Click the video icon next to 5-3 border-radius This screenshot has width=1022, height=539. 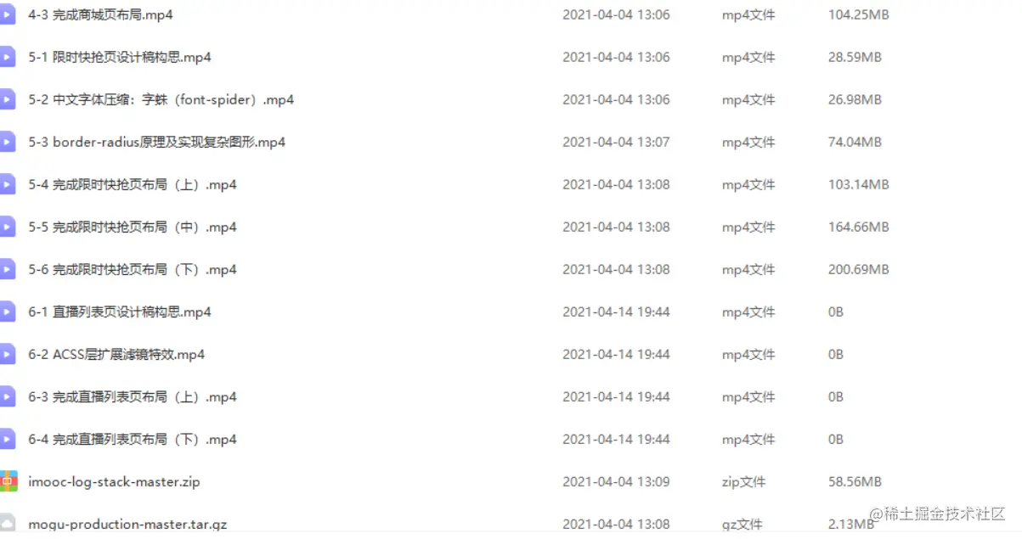point(7,142)
